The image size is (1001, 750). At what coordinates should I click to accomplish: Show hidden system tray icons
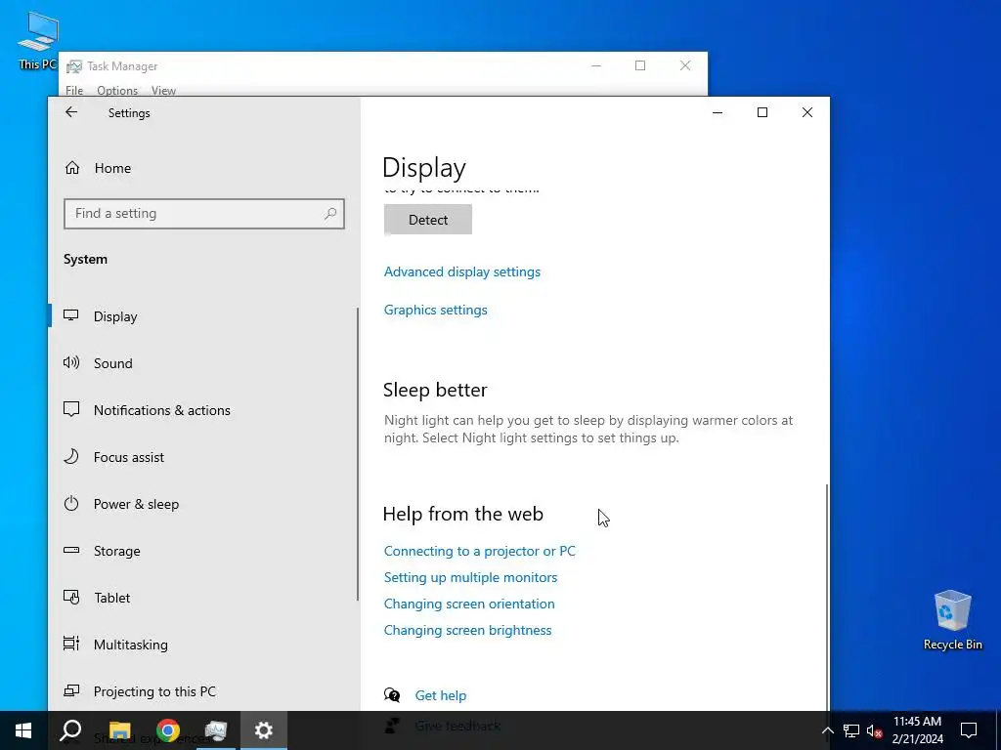(827, 730)
